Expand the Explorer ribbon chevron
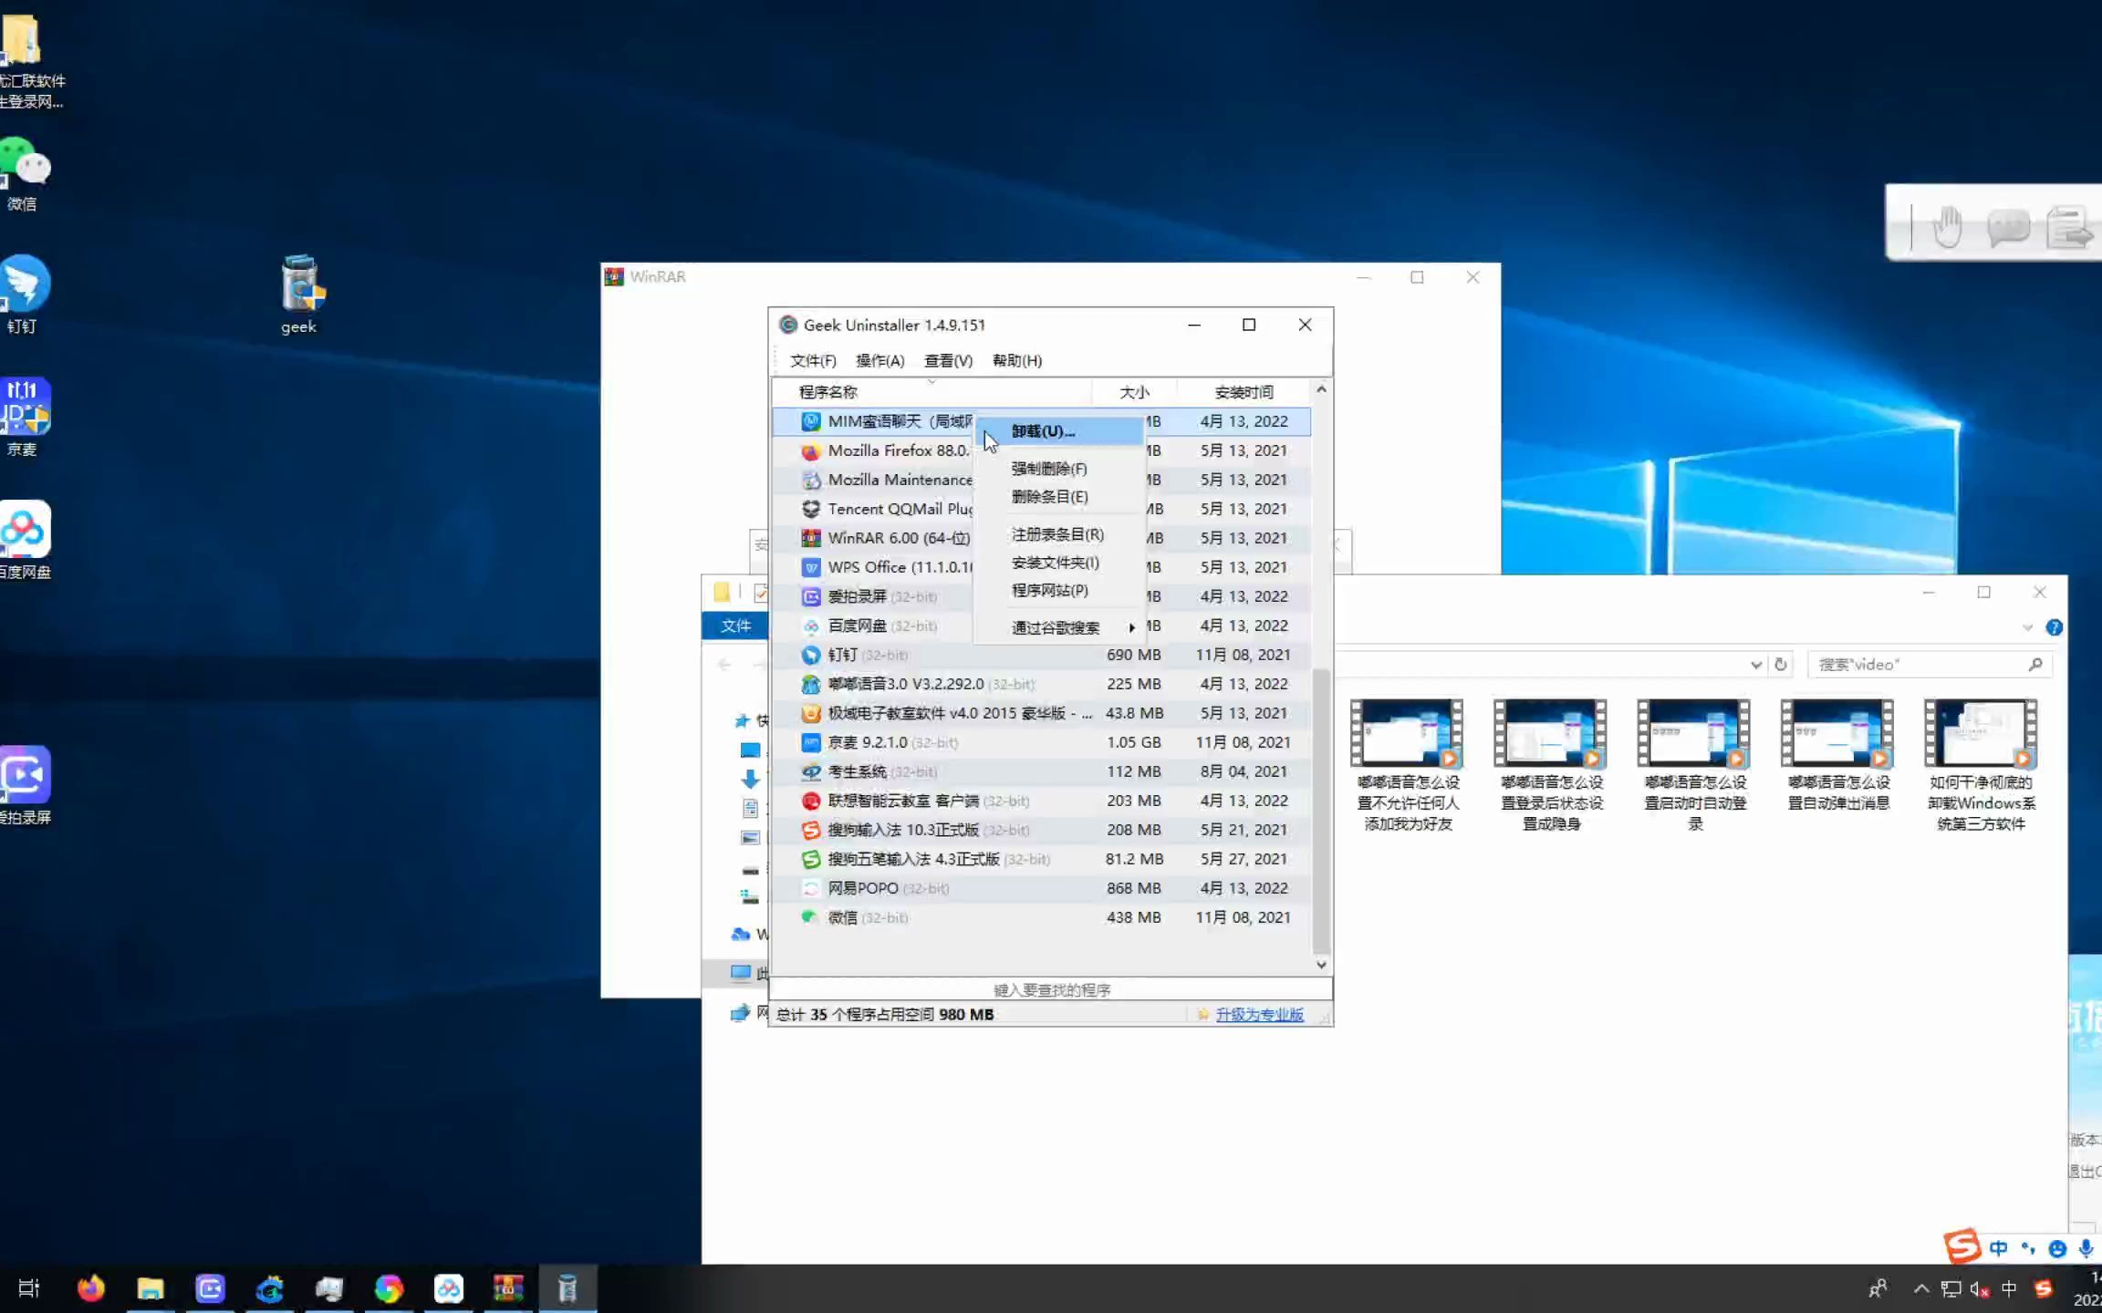 click(2027, 627)
